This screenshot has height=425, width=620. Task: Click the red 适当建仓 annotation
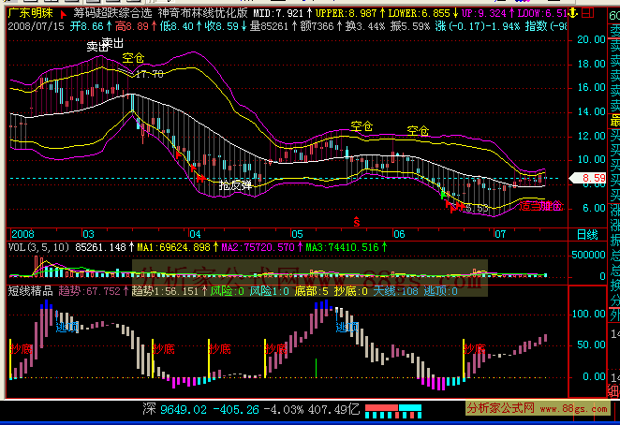[541, 206]
